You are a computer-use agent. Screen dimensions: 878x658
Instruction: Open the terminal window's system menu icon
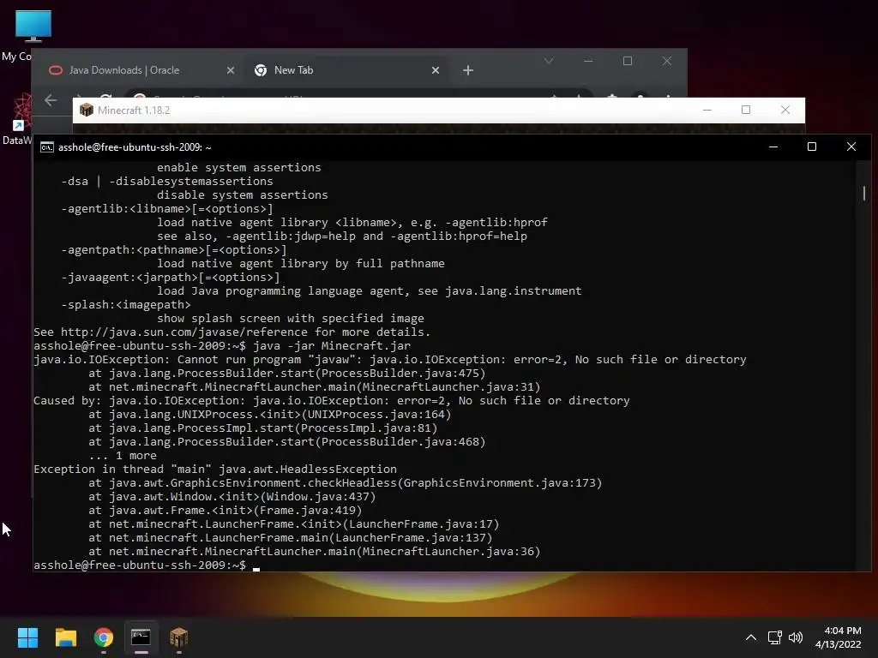click(47, 147)
